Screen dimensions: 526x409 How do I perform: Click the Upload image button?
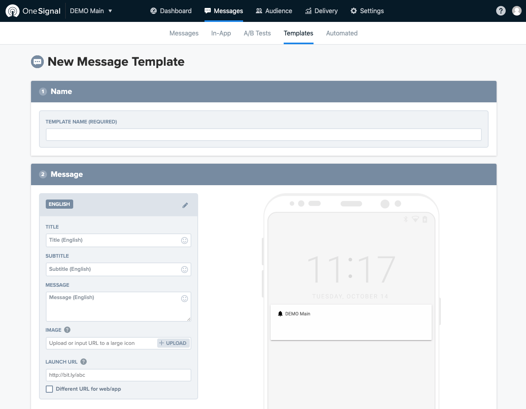point(173,343)
